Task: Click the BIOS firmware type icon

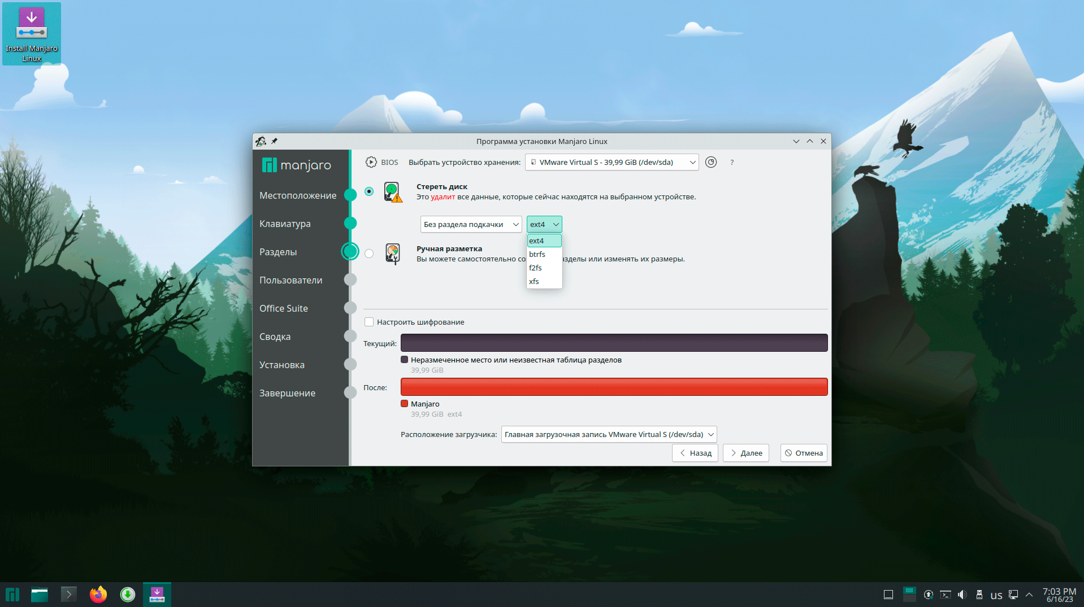Action: coord(371,162)
